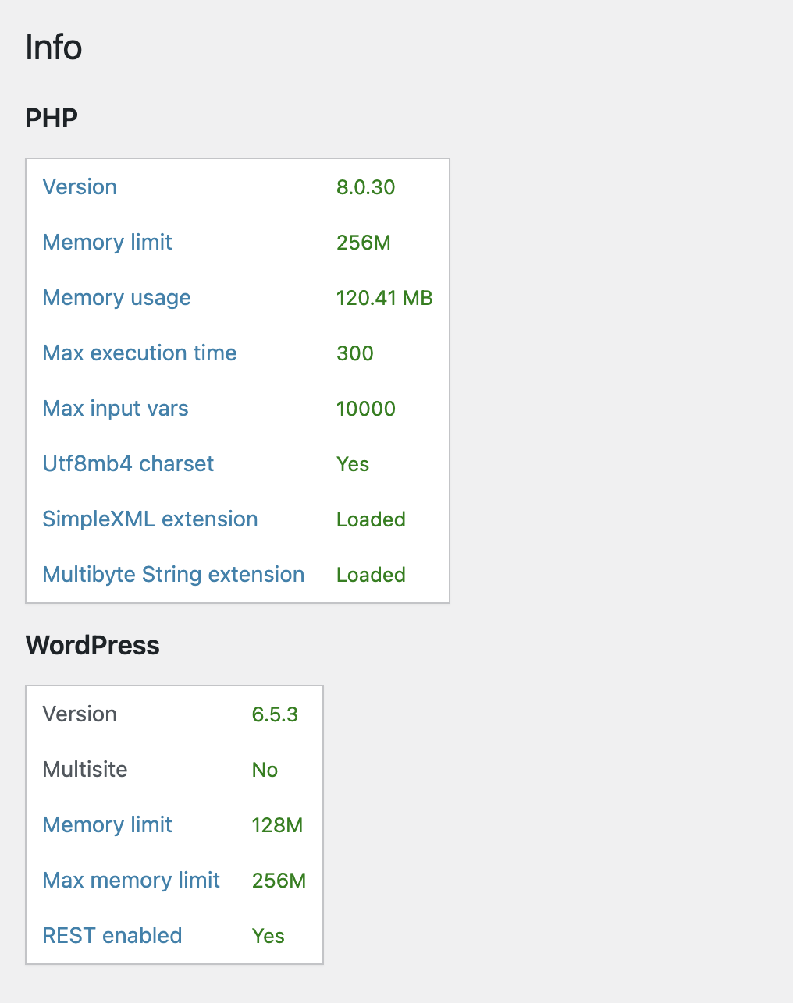Click the Yes value for Utf8mb4 charset
The height and width of the screenshot is (1003, 793).
(353, 464)
